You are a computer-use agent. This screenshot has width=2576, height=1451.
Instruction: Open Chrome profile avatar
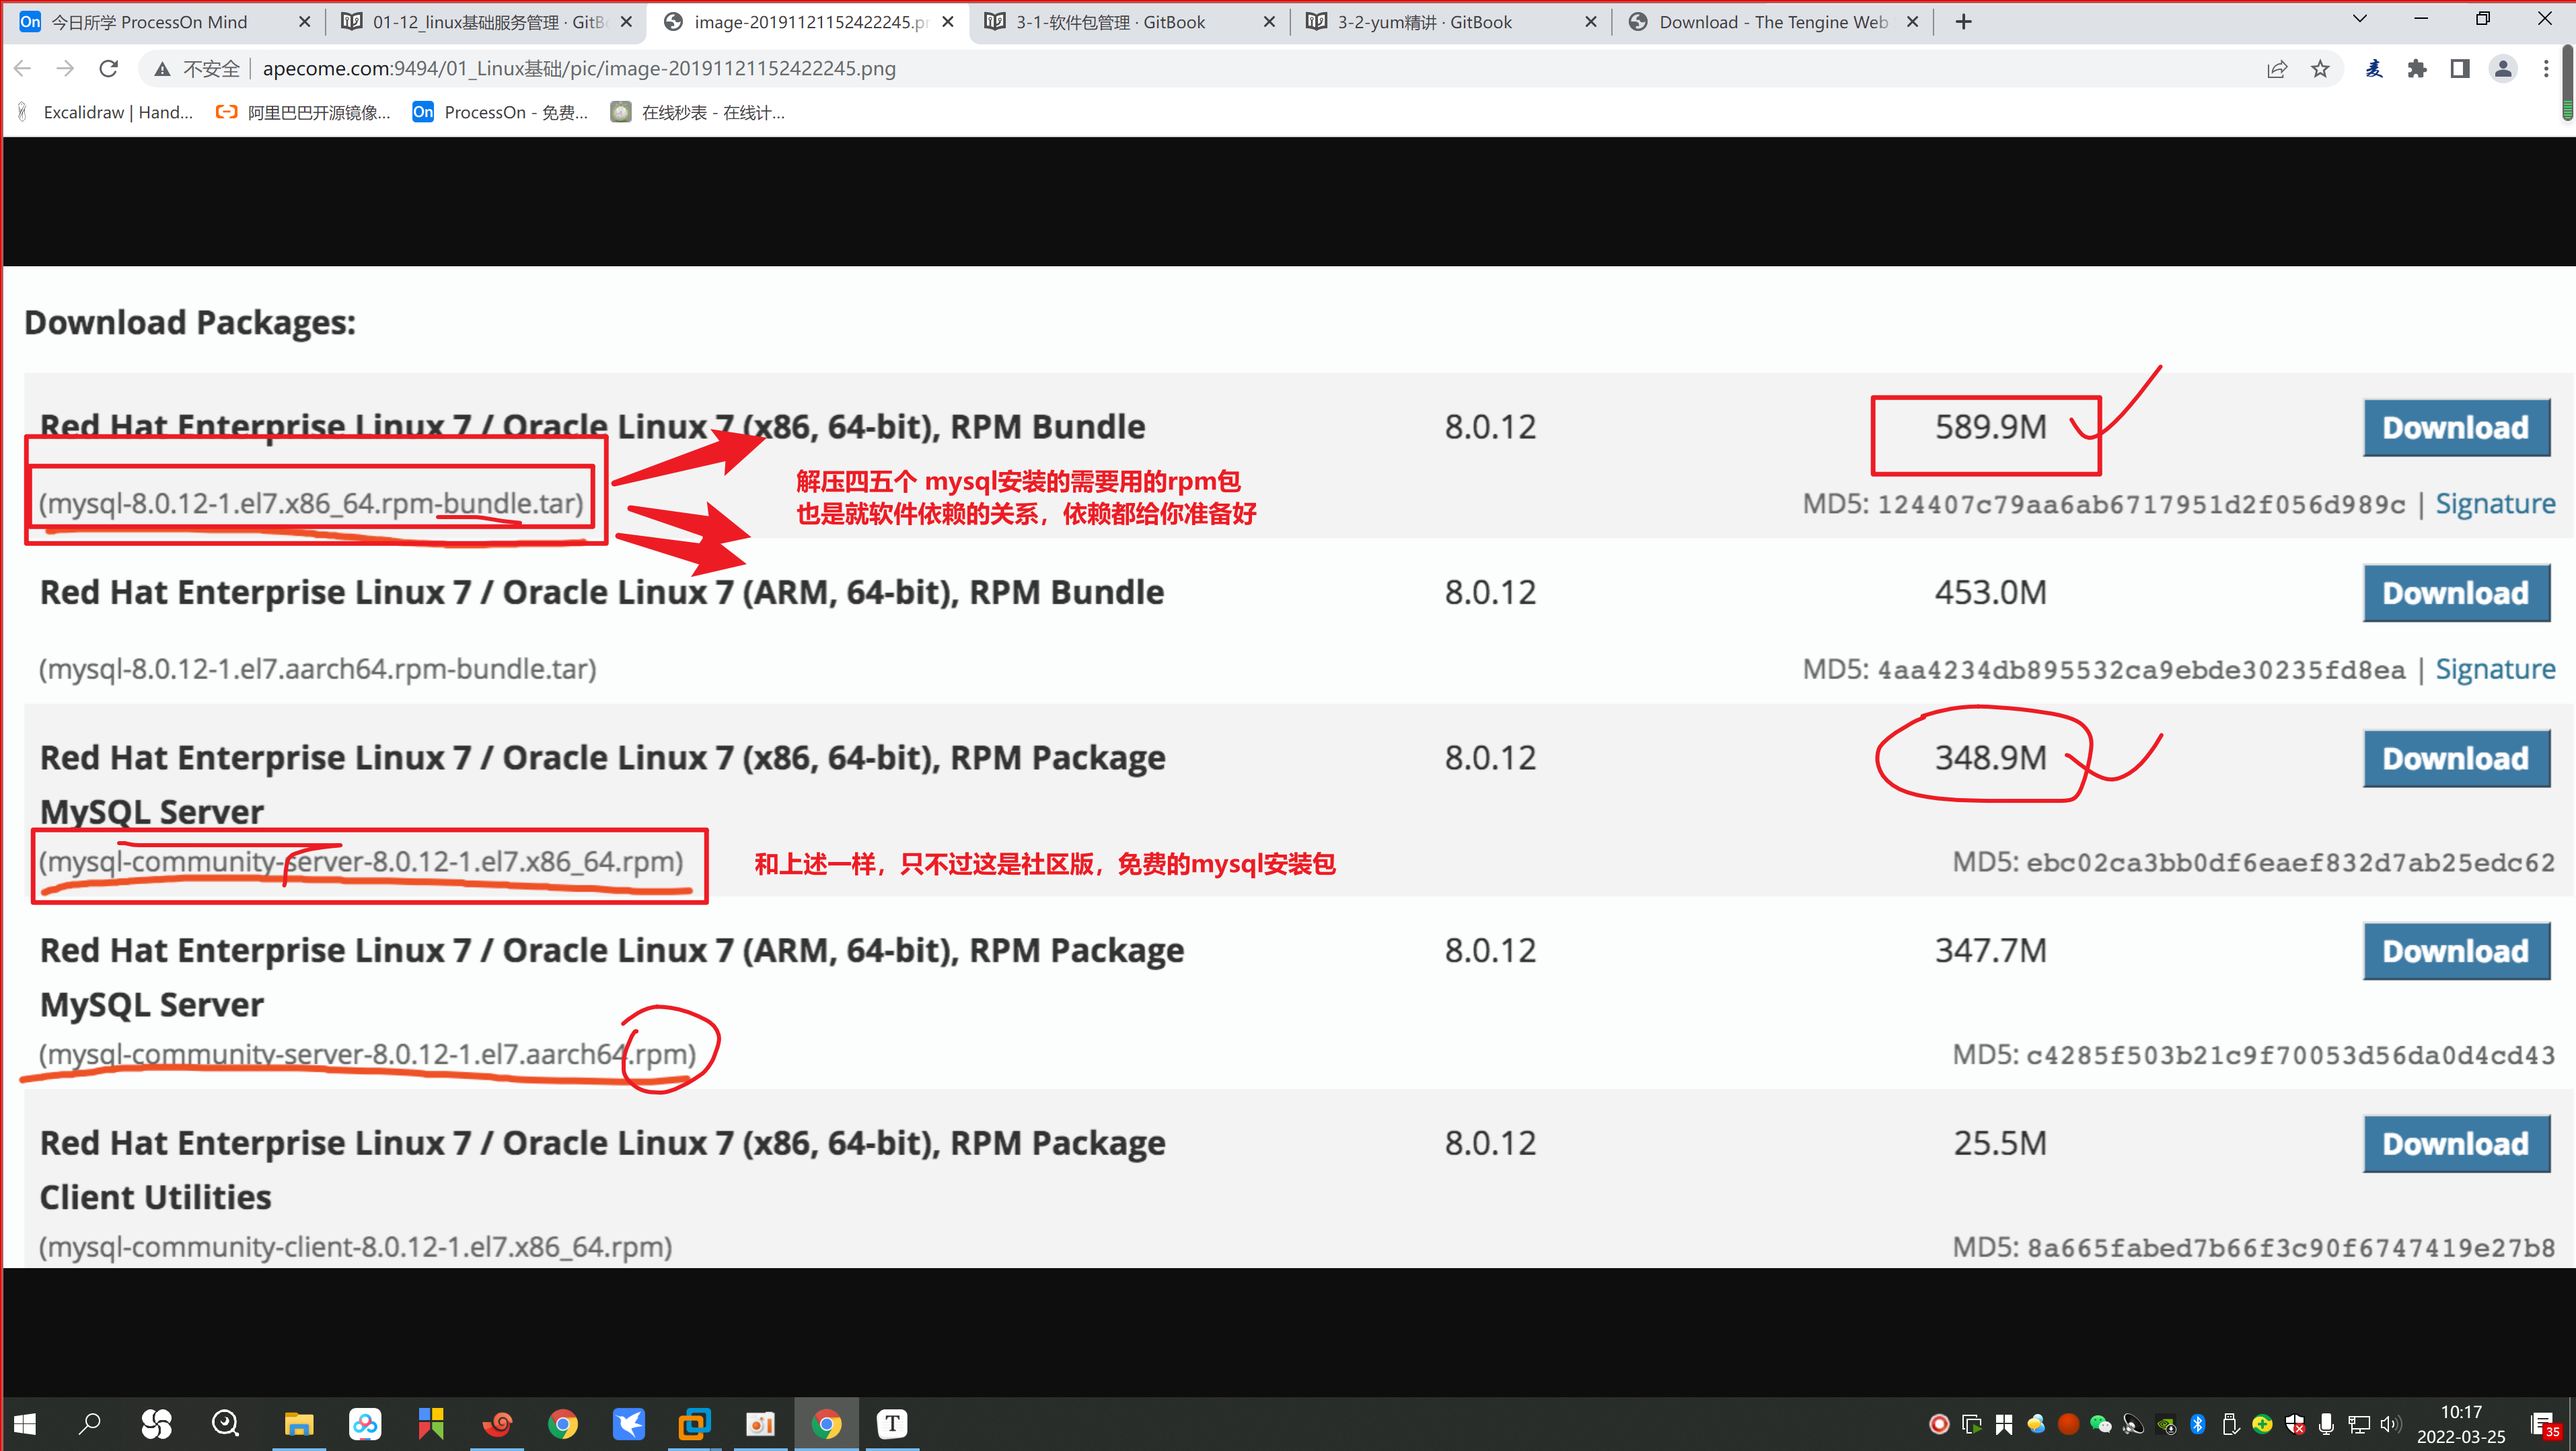2503,68
